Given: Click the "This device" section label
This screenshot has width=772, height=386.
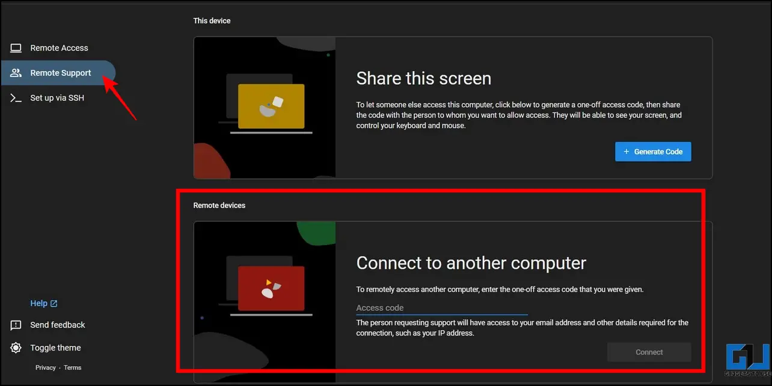Looking at the screenshot, I should pyautogui.click(x=212, y=20).
